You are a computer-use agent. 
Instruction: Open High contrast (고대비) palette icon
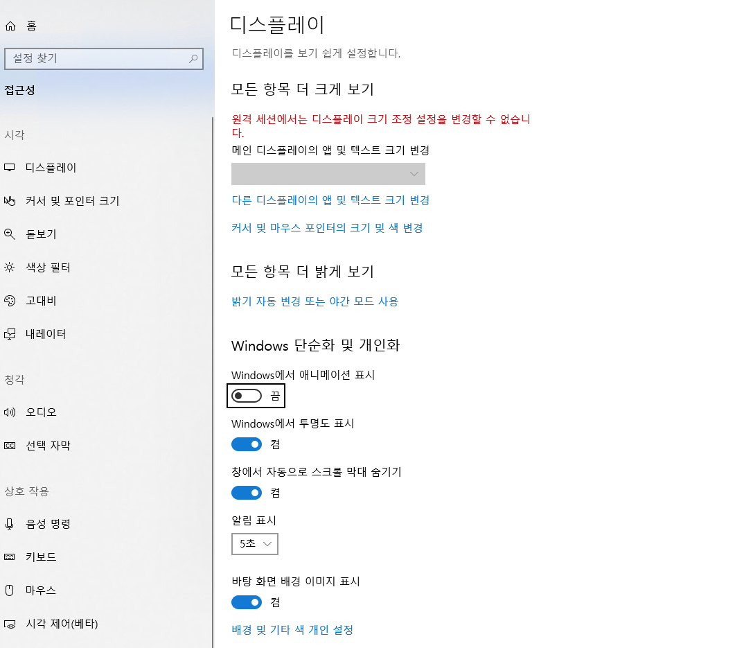point(10,301)
